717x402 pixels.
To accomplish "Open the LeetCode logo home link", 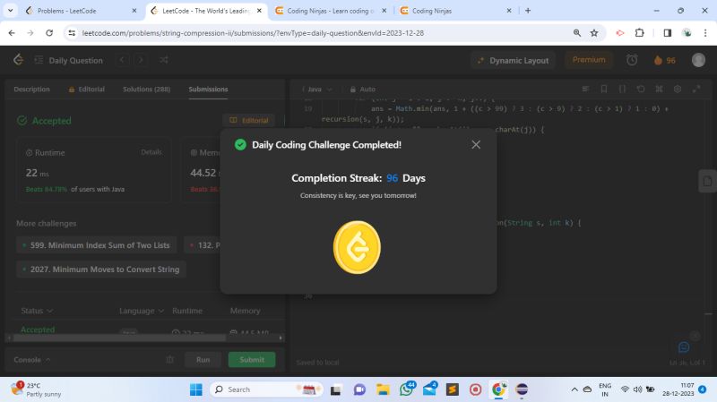I will 18,60.
